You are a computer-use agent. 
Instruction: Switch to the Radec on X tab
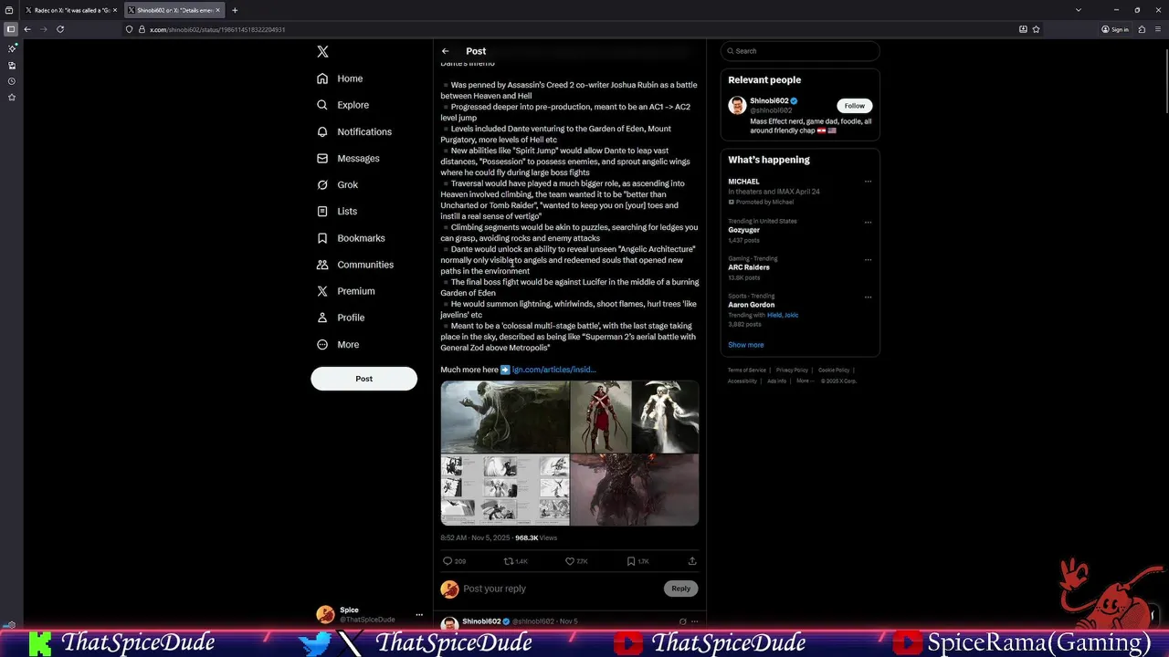(69, 10)
